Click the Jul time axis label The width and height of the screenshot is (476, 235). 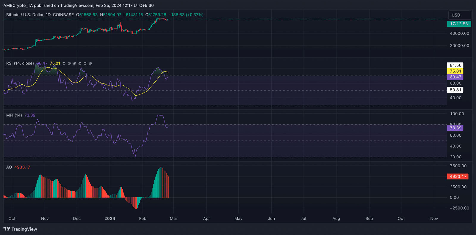click(x=303, y=218)
